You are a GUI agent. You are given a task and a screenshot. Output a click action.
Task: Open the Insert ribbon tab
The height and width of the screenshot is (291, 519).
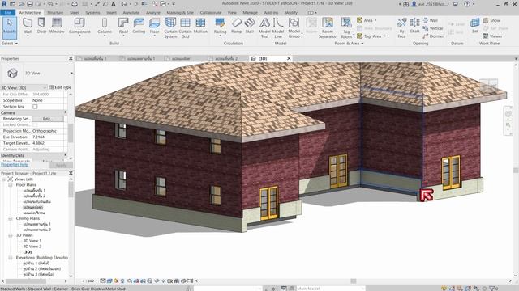click(x=112, y=13)
